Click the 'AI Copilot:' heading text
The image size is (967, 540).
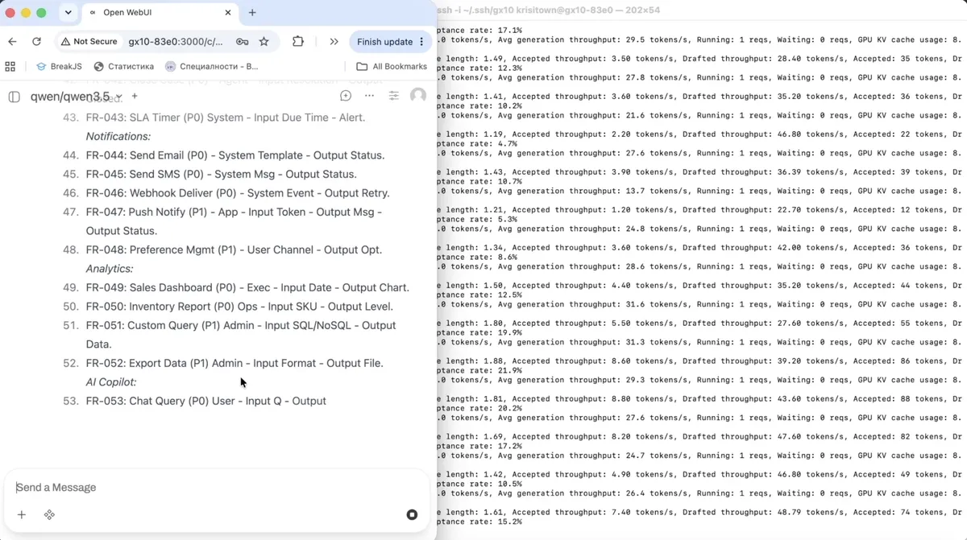[111, 382]
